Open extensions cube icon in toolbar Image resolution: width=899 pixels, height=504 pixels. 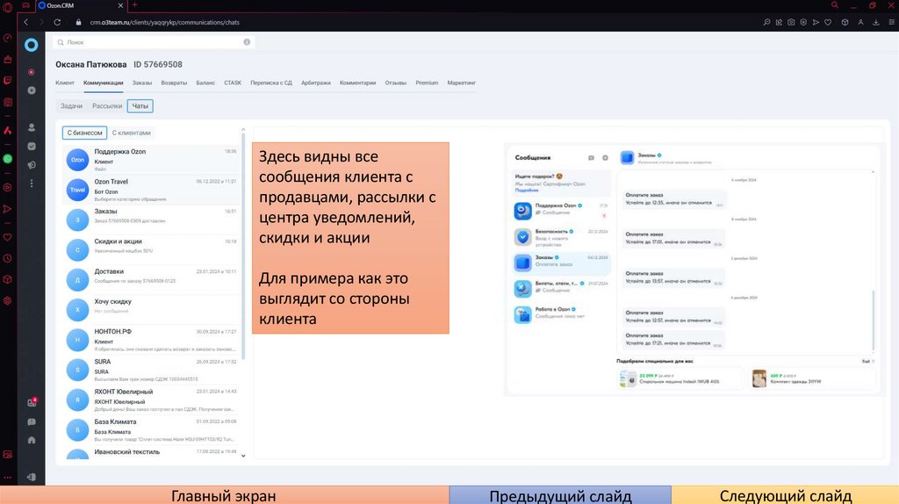pyautogui.click(x=845, y=22)
